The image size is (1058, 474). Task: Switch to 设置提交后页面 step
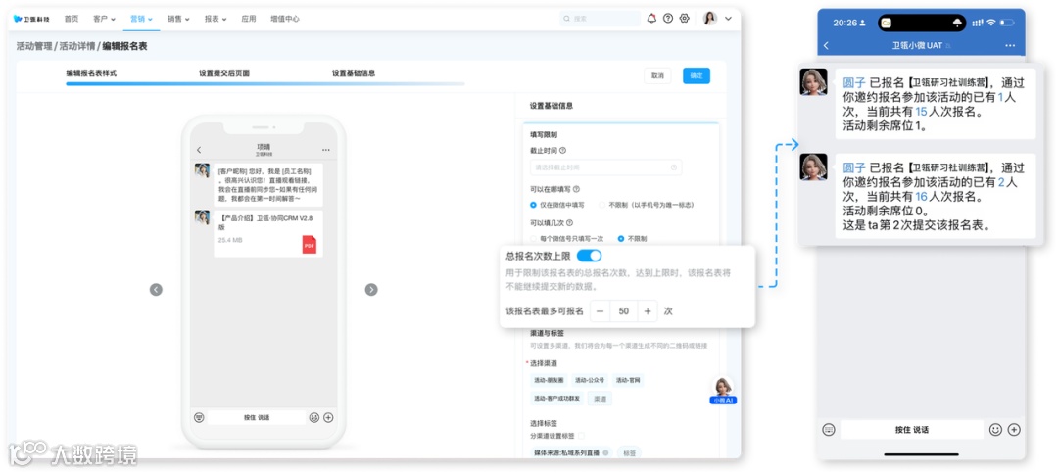(x=224, y=73)
